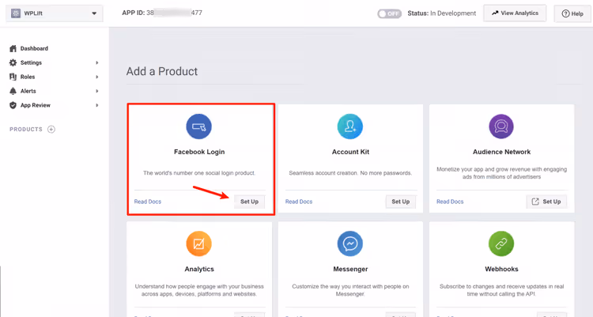Set Up Account Kit
Viewport: 593px width, 317px height.
click(x=401, y=202)
